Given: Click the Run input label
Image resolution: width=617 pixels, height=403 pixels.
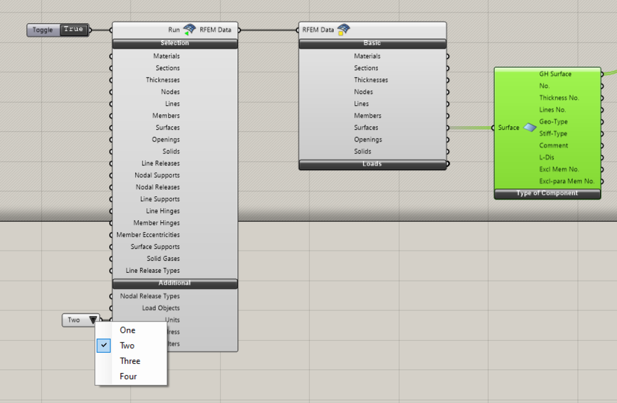Looking at the screenshot, I should click(174, 30).
